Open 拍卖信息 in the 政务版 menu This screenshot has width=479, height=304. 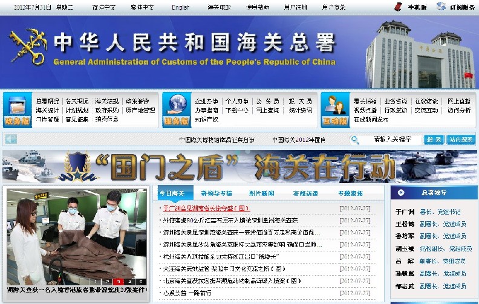106,119
